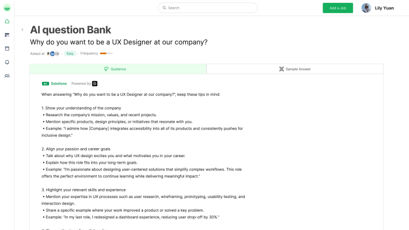Image resolution: width=409 pixels, height=230 pixels.
Task: Expand the +12 more companies badge
Action: click(x=57, y=54)
